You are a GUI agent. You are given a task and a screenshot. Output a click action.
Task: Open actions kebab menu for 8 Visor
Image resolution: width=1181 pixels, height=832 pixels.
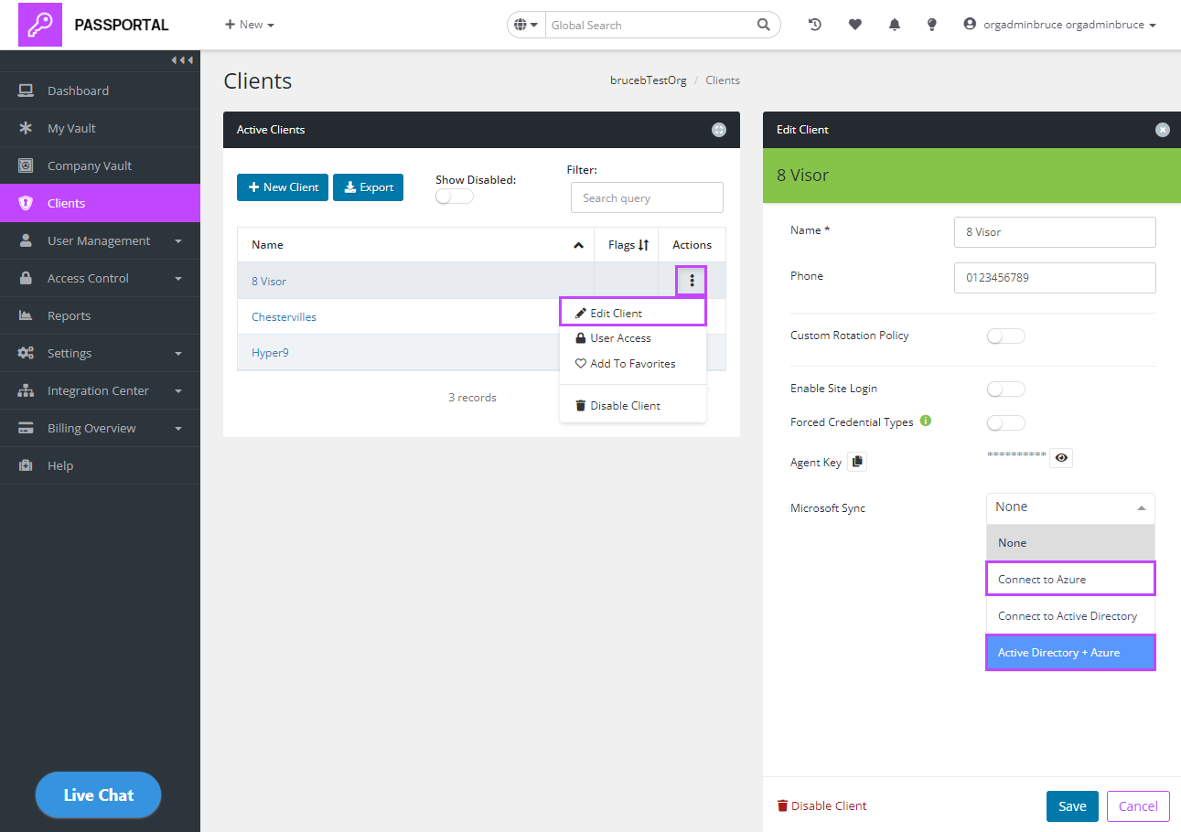point(692,281)
